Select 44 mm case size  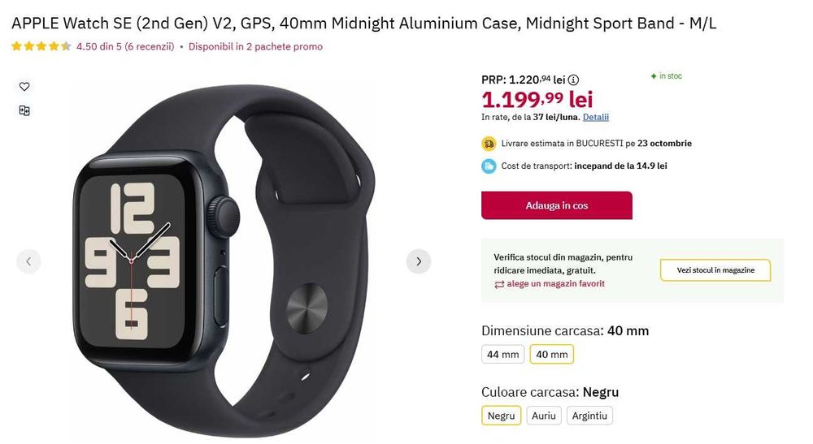503,355
